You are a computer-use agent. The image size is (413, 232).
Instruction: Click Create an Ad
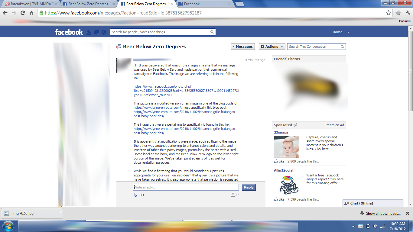(x=334, y=125)
